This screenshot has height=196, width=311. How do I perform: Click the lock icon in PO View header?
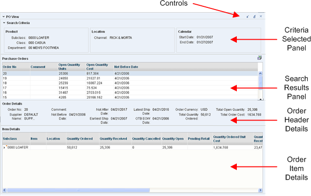[x=254, y=16]
